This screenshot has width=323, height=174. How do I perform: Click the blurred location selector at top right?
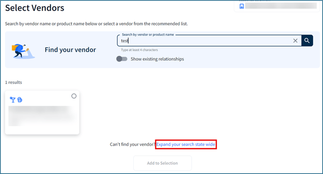[277, 6]
